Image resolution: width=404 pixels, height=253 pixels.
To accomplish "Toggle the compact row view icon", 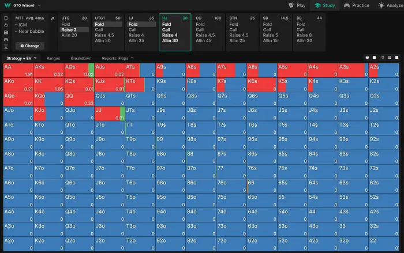I will tap(383, 58).
